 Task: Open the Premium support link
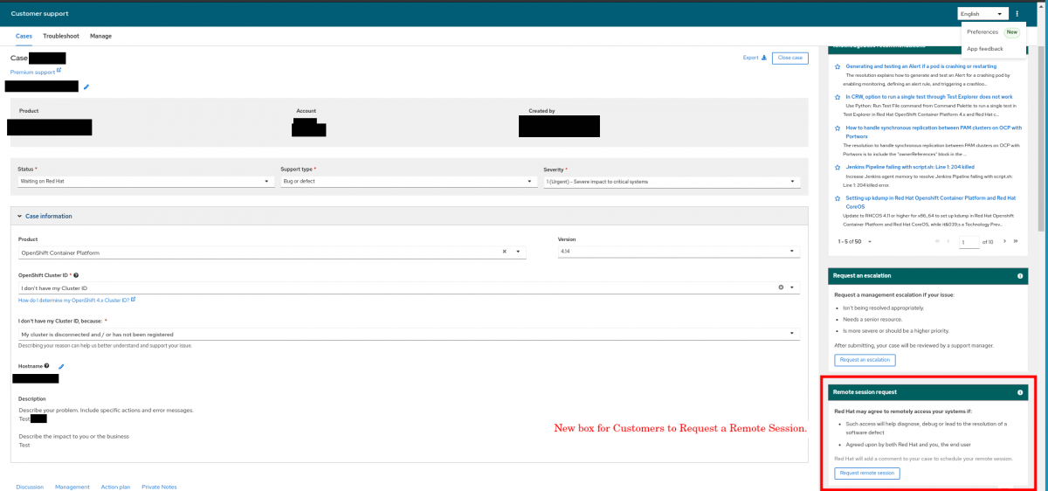(32, 72)
